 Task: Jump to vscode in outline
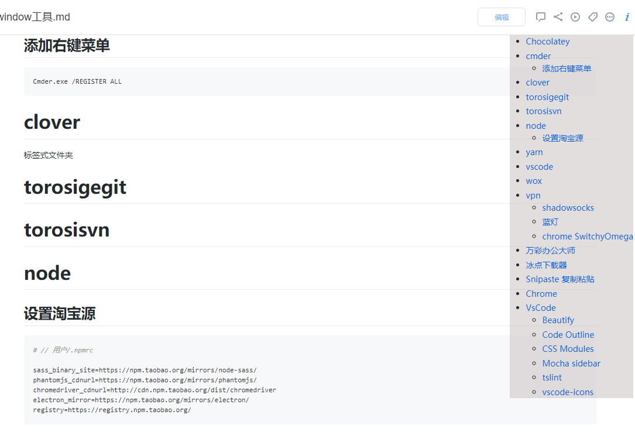(540, 166)
